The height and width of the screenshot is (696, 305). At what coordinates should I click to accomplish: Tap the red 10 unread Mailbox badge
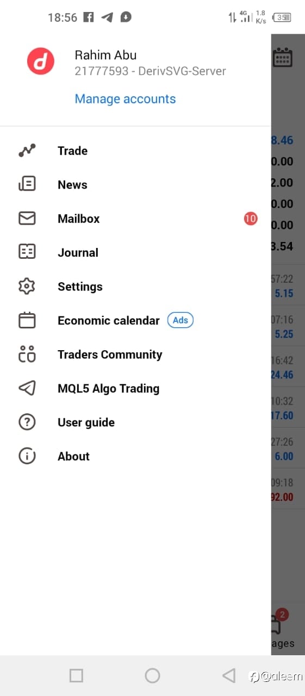point(251,219)
